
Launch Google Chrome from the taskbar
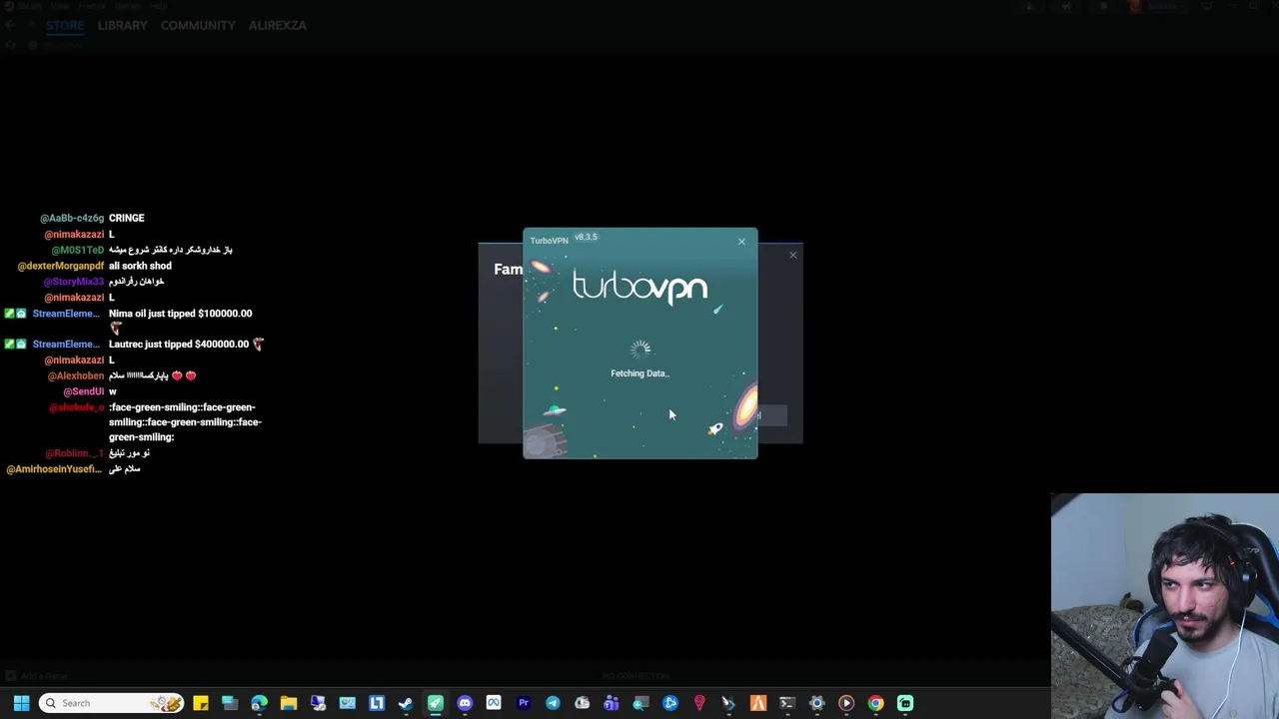(875, 703)
